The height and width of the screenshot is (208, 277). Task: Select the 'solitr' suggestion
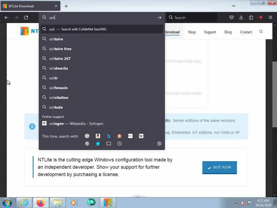(102, 78)
